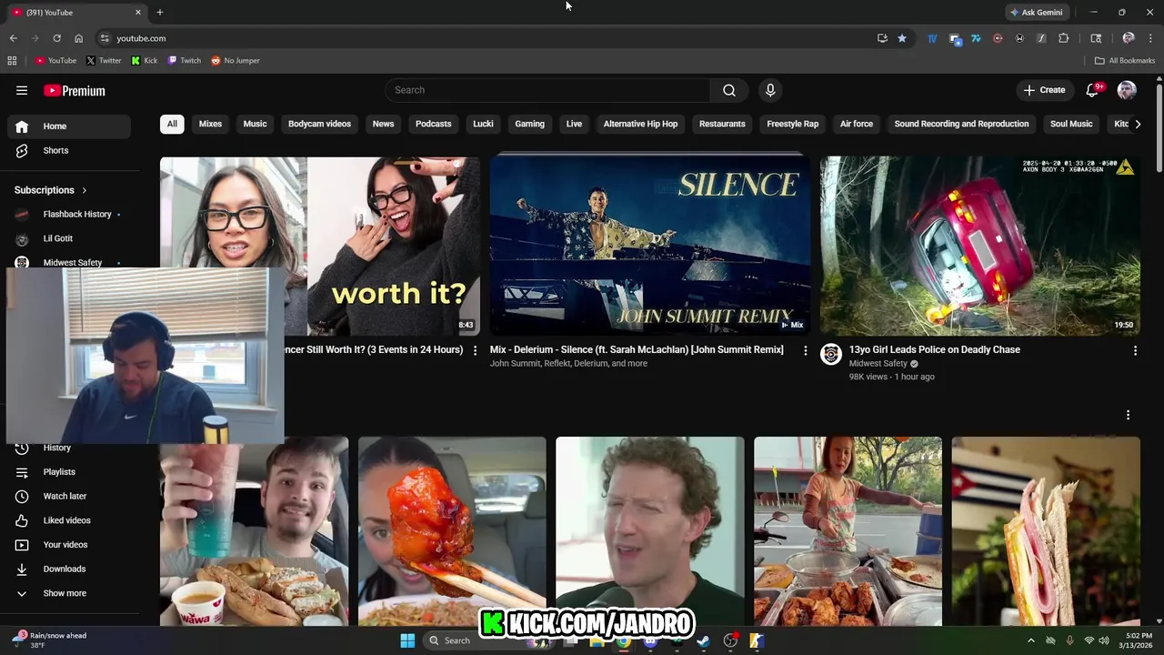Click the YouTube Premium logo
1164x655 pixels.
pyautogui.click(x=75, y=91)
